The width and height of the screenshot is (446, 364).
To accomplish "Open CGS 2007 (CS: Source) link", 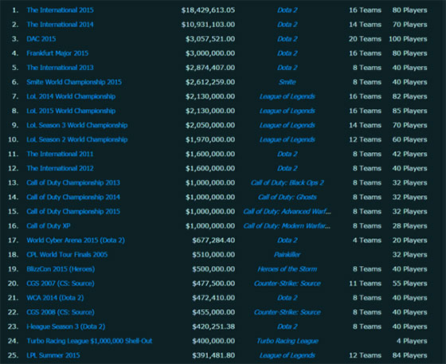I will (61, 284).
